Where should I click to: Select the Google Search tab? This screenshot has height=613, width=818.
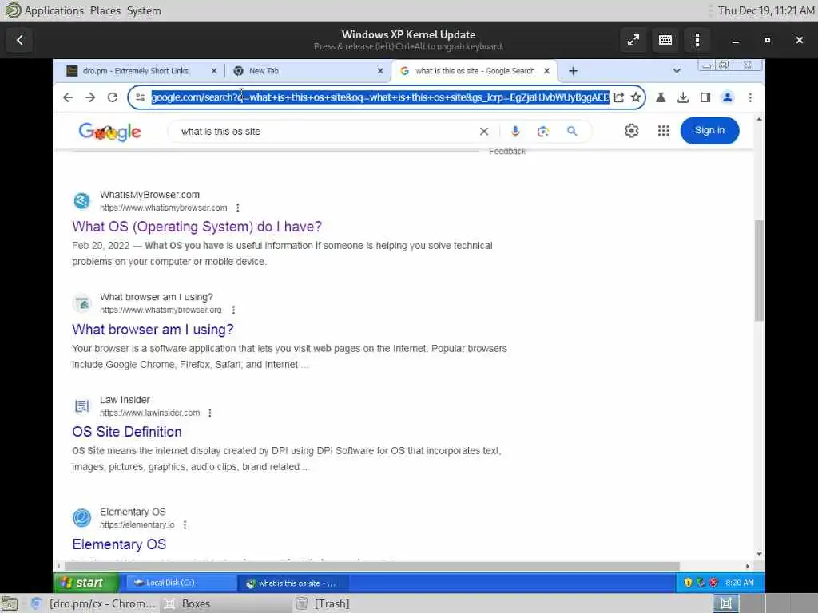[x=475, y=71]
